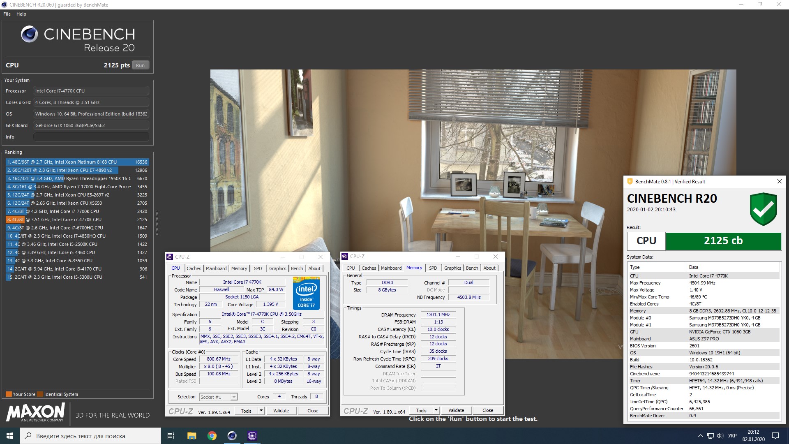Click the BenchMate title bar shield icon

(x=630, y=181)
